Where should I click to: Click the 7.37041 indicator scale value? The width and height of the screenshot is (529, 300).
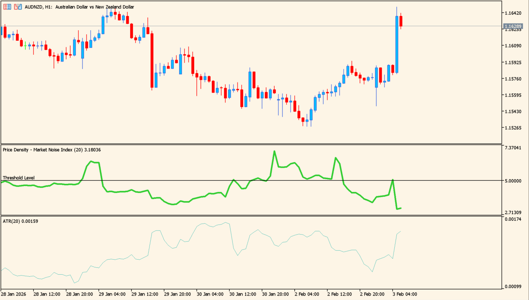pyautogui.click(x=513, y=148)
